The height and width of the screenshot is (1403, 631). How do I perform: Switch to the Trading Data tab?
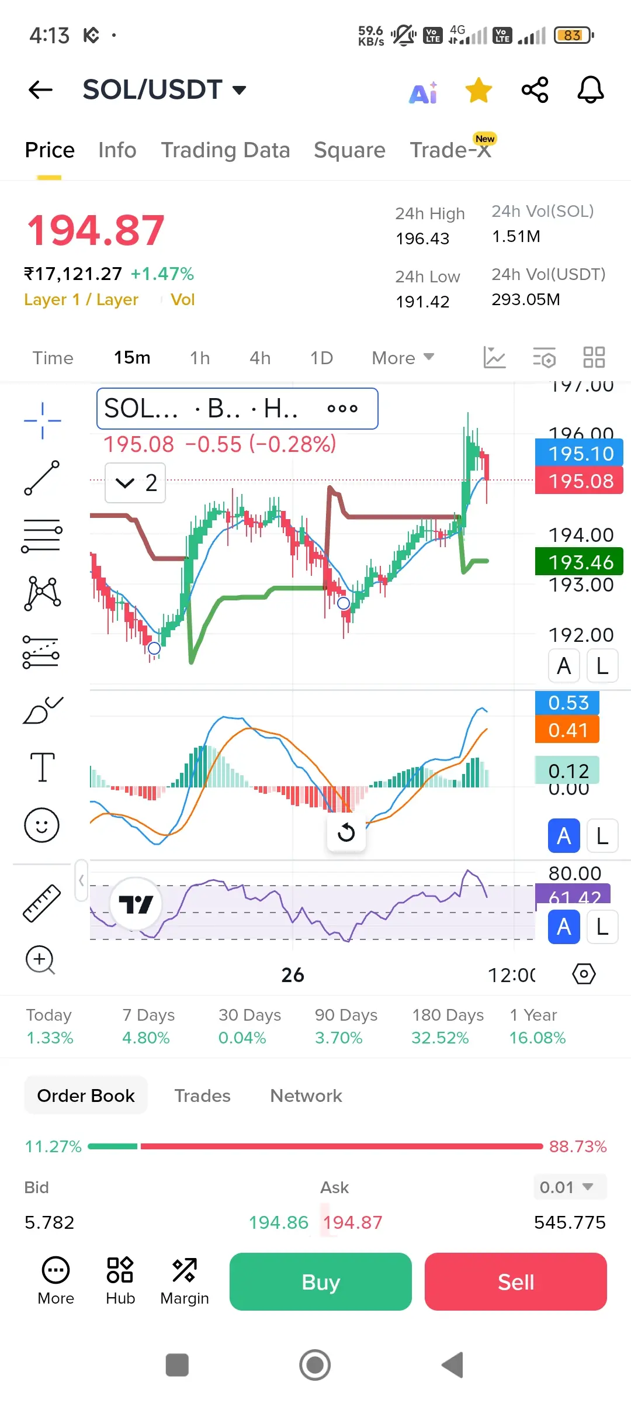coord(226,150)
